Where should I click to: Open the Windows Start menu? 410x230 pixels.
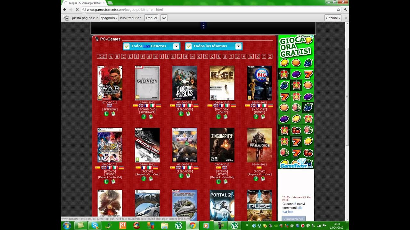pyautogui.click(x=67, y=226)
